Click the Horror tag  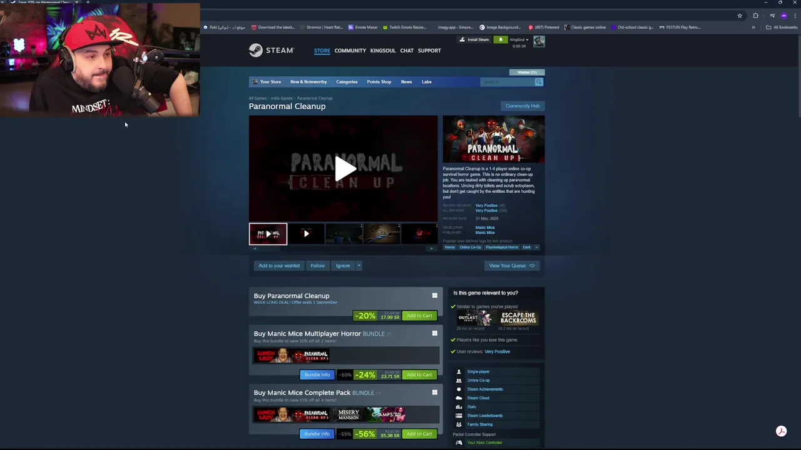pos(450,247)
